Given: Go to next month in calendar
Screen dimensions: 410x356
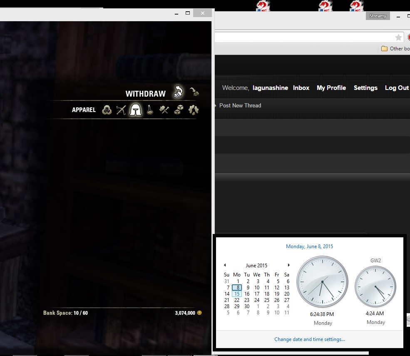Looking at the screenshot, I should coord(288,265).
